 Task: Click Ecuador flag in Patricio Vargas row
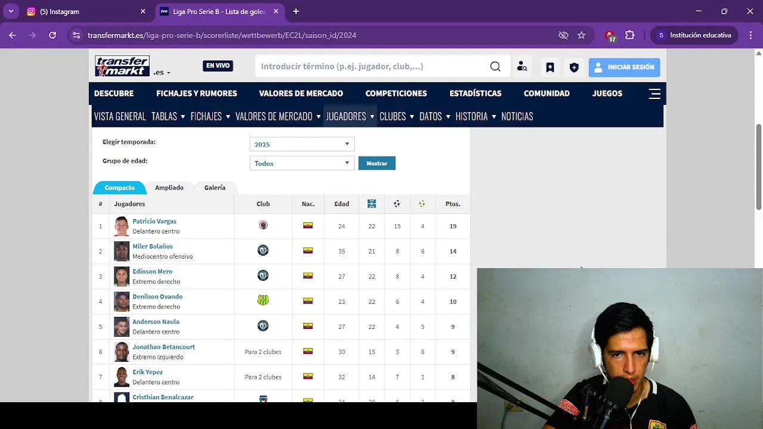(x=308, y=225)
